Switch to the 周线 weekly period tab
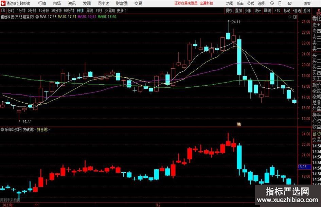321x207 pixels. 90,11
